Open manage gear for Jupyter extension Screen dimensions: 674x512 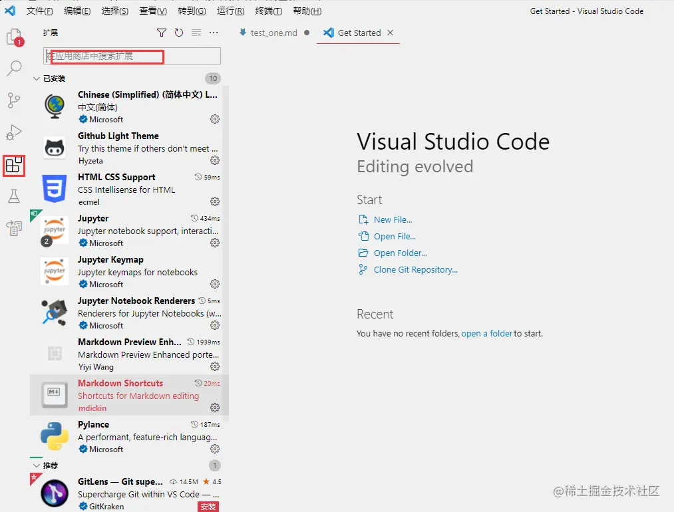215,243
